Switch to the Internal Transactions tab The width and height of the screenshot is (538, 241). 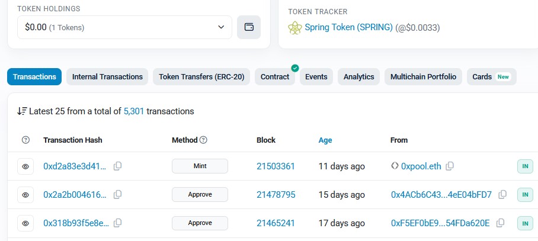[x=107, y=77]
